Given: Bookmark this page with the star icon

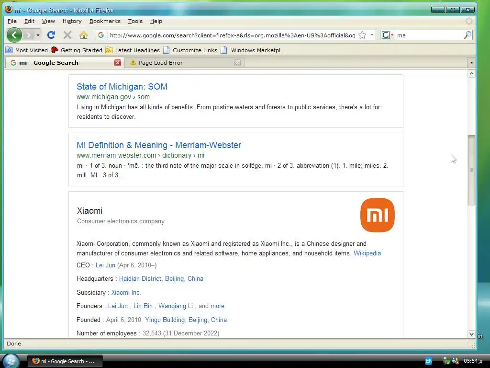Looking at the screenshot, I should 362,35.
